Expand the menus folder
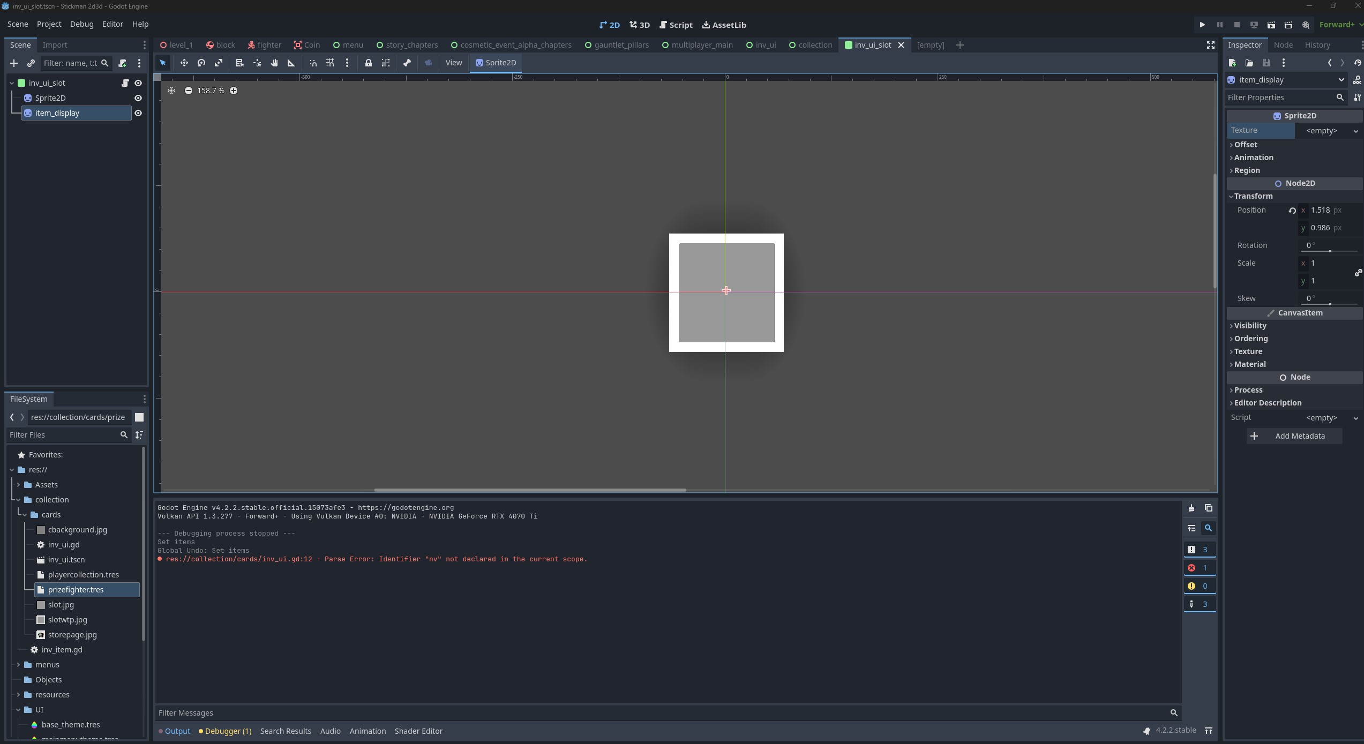Viewport: 1364px width, 744px height. point(19,665)
